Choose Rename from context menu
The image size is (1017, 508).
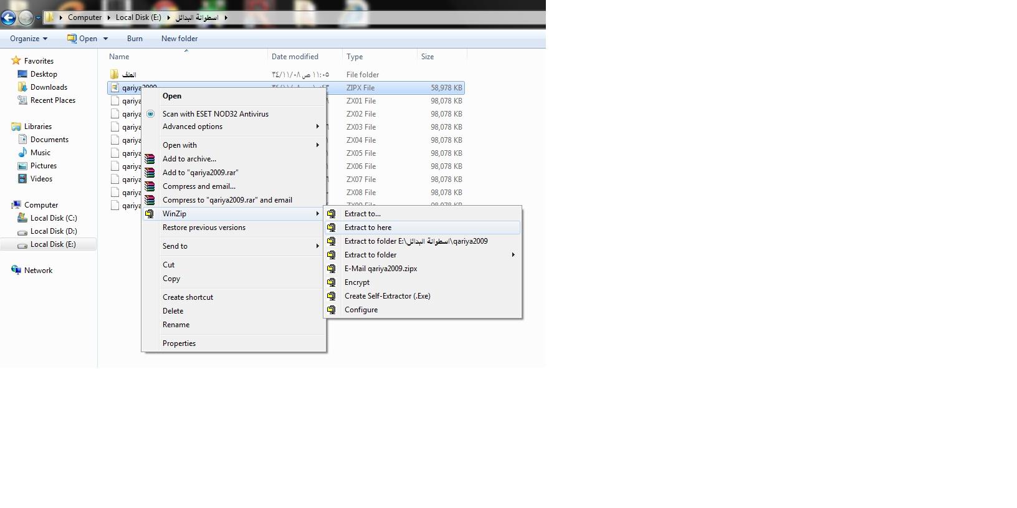[x=234, y=325]
